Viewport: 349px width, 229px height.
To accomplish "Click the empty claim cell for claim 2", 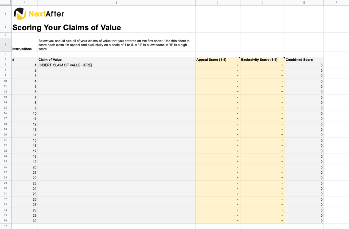I will (x=116, y=71).
